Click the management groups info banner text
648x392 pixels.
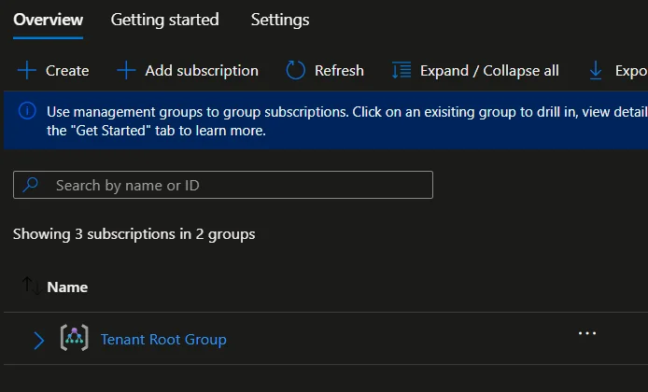point(347,121)
